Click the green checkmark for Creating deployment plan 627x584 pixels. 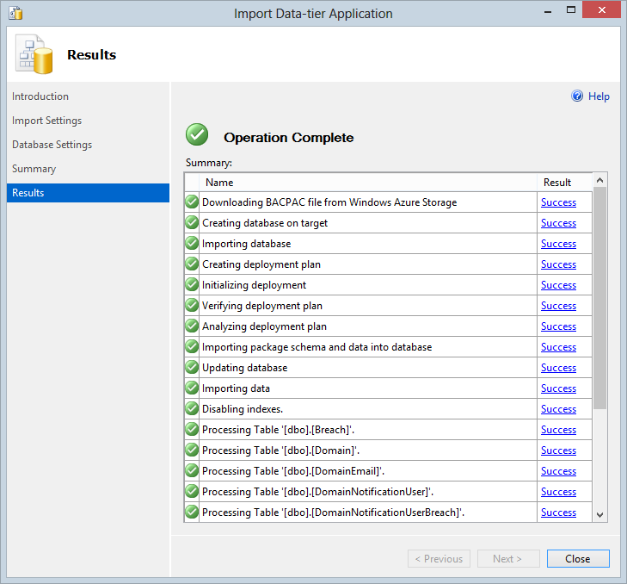[x=192, y=264]
